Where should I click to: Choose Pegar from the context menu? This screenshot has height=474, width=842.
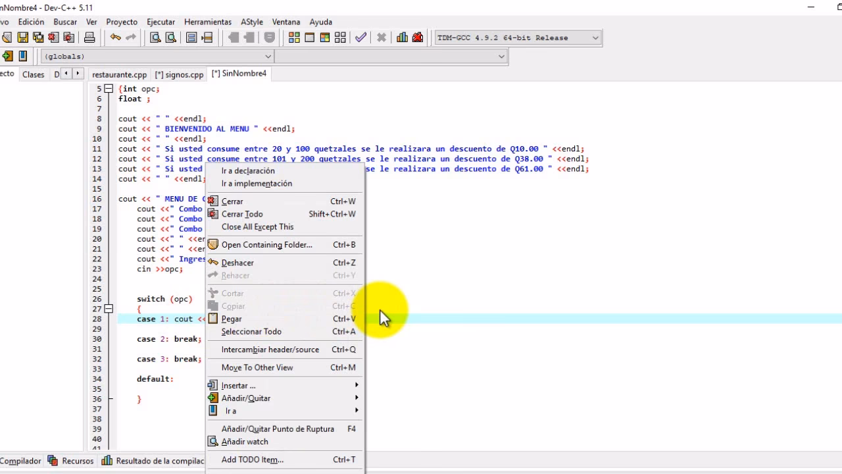tap(232, 319)
